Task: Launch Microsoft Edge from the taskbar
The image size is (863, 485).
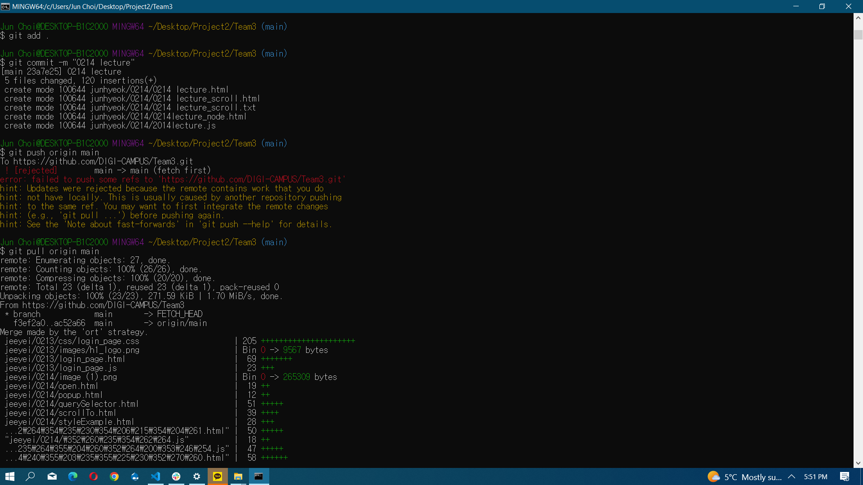Action: [x=73, y=476]
